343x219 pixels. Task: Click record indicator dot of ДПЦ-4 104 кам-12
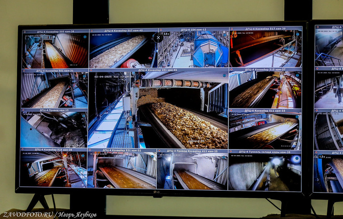(x=160, y=30)
